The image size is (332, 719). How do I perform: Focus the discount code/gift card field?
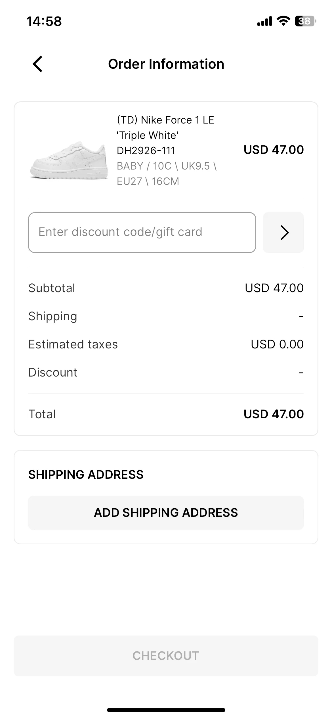142,232
